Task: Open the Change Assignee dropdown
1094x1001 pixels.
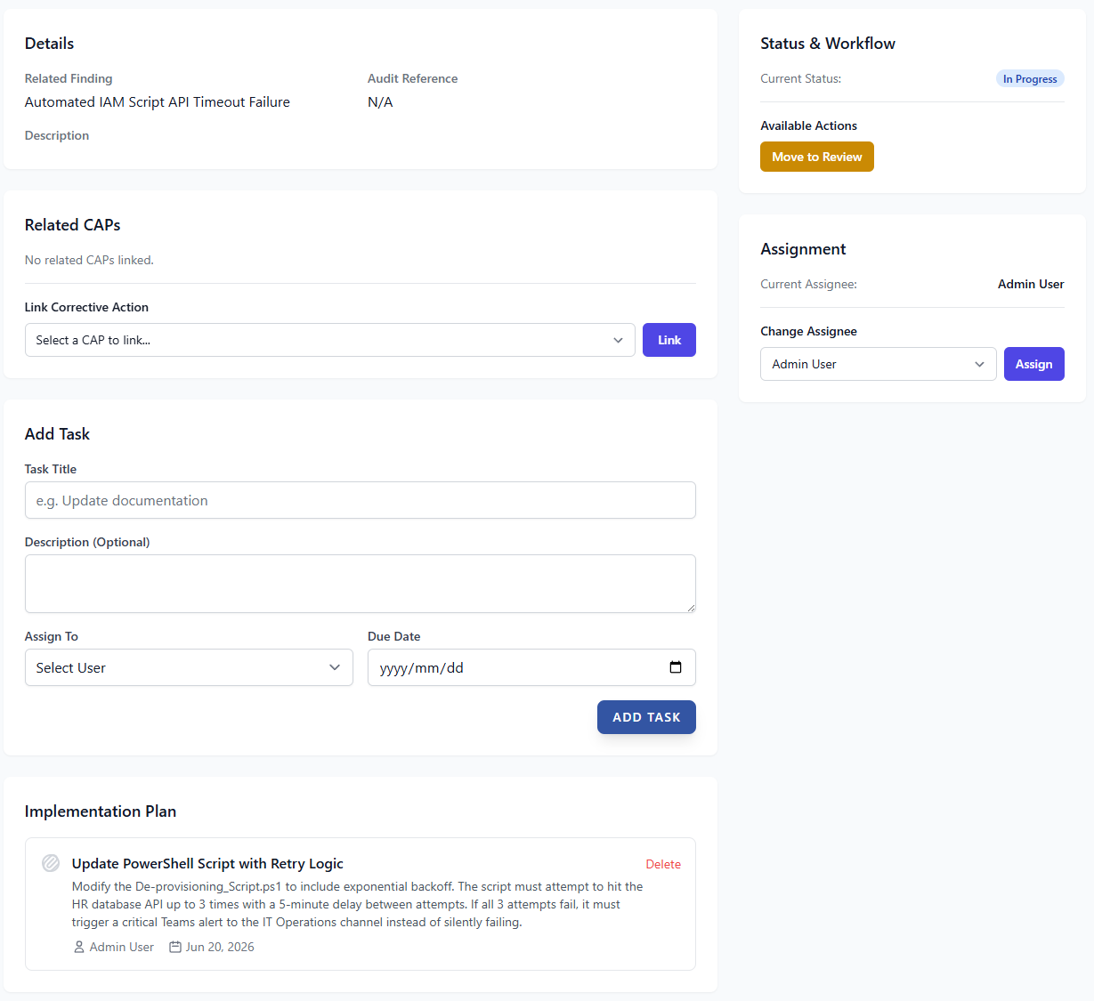Action: pyautogui.click(x=878, y=364)
